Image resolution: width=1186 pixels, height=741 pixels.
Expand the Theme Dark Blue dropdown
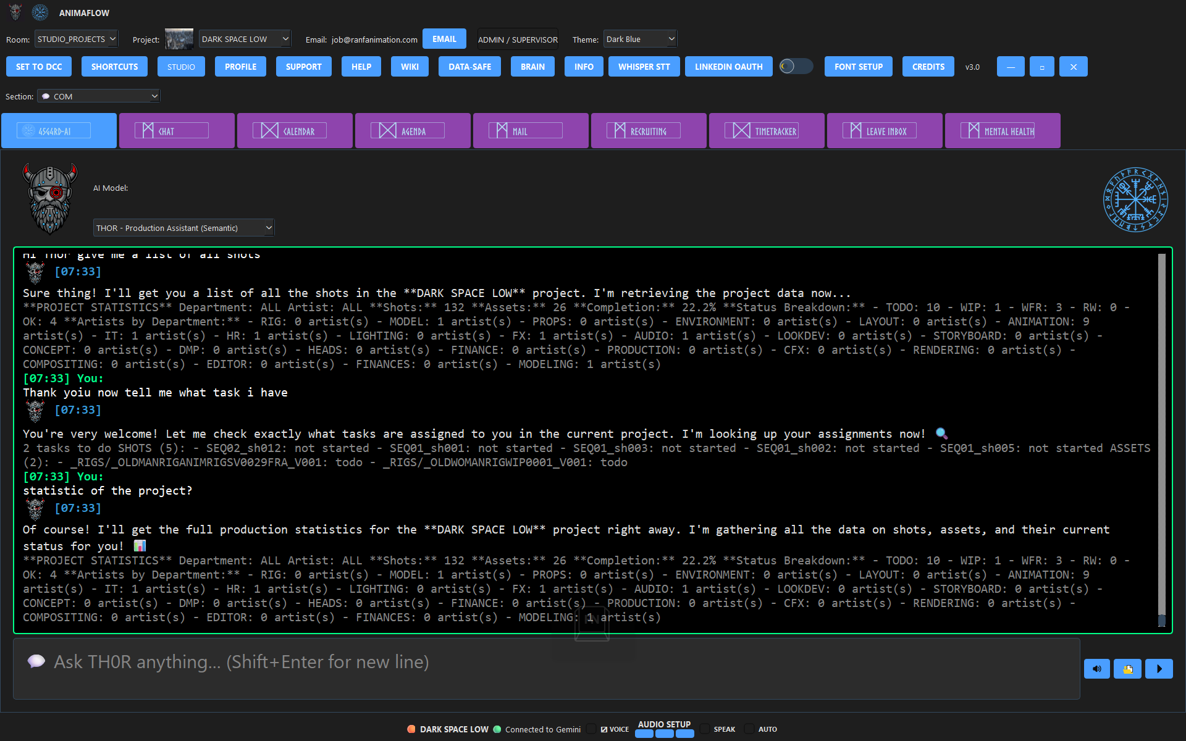click(640, 39)
